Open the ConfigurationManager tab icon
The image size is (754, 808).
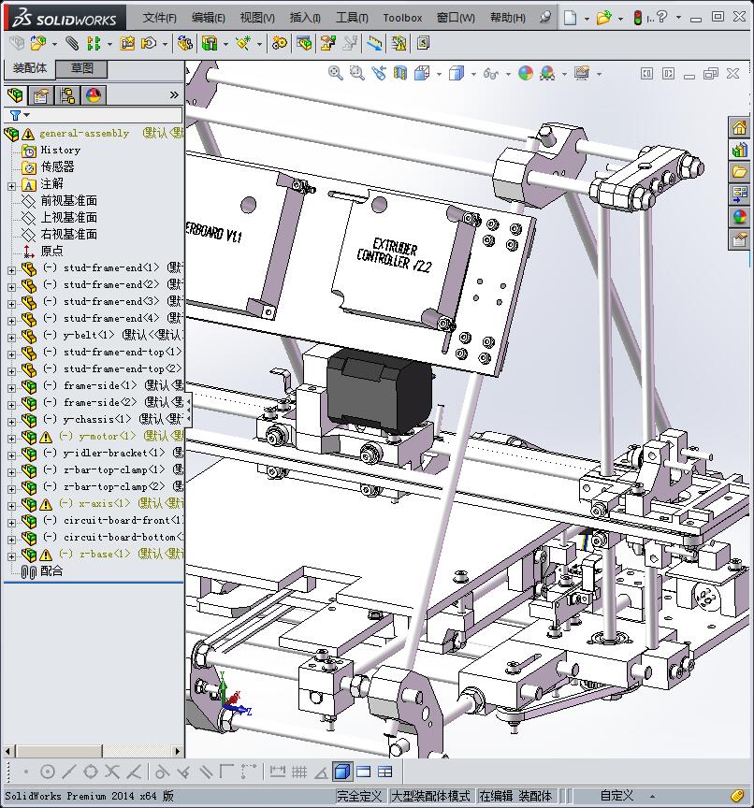(x=67, y=95)
